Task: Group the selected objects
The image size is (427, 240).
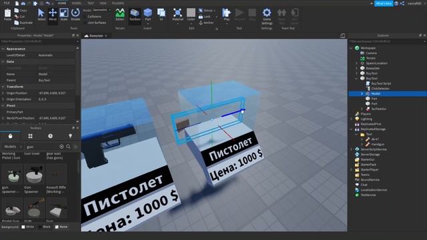Action: [207, 11]
